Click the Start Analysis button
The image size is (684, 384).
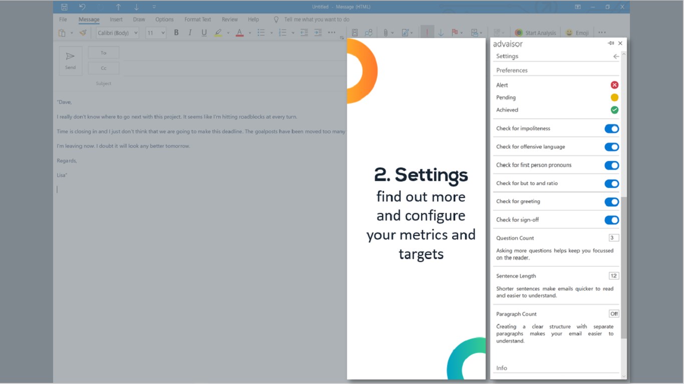535,32
